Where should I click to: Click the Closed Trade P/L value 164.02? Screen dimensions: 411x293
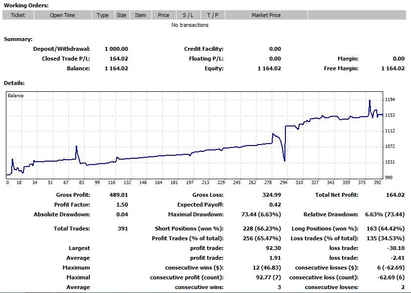coord(119,59)
